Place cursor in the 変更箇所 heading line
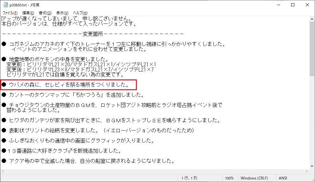This screenshot has width=315, height=182. click(92, 33)
